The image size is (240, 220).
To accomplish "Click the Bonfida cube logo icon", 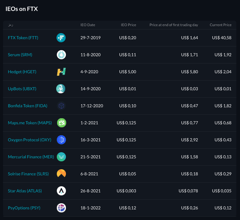I will tap(61, 106).
